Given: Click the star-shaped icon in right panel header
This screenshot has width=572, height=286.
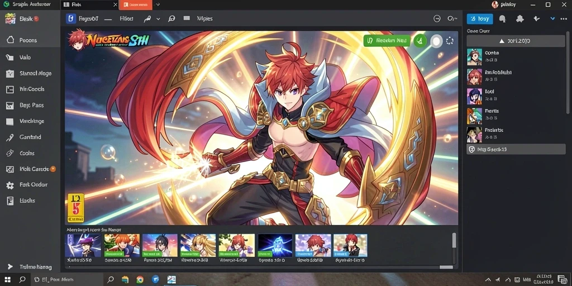Looking at the screenshot, I should tap(536, 18).
